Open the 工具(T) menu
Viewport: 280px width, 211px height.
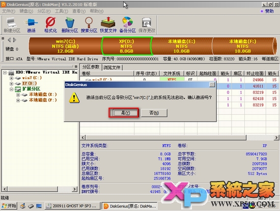click(62, 11)
